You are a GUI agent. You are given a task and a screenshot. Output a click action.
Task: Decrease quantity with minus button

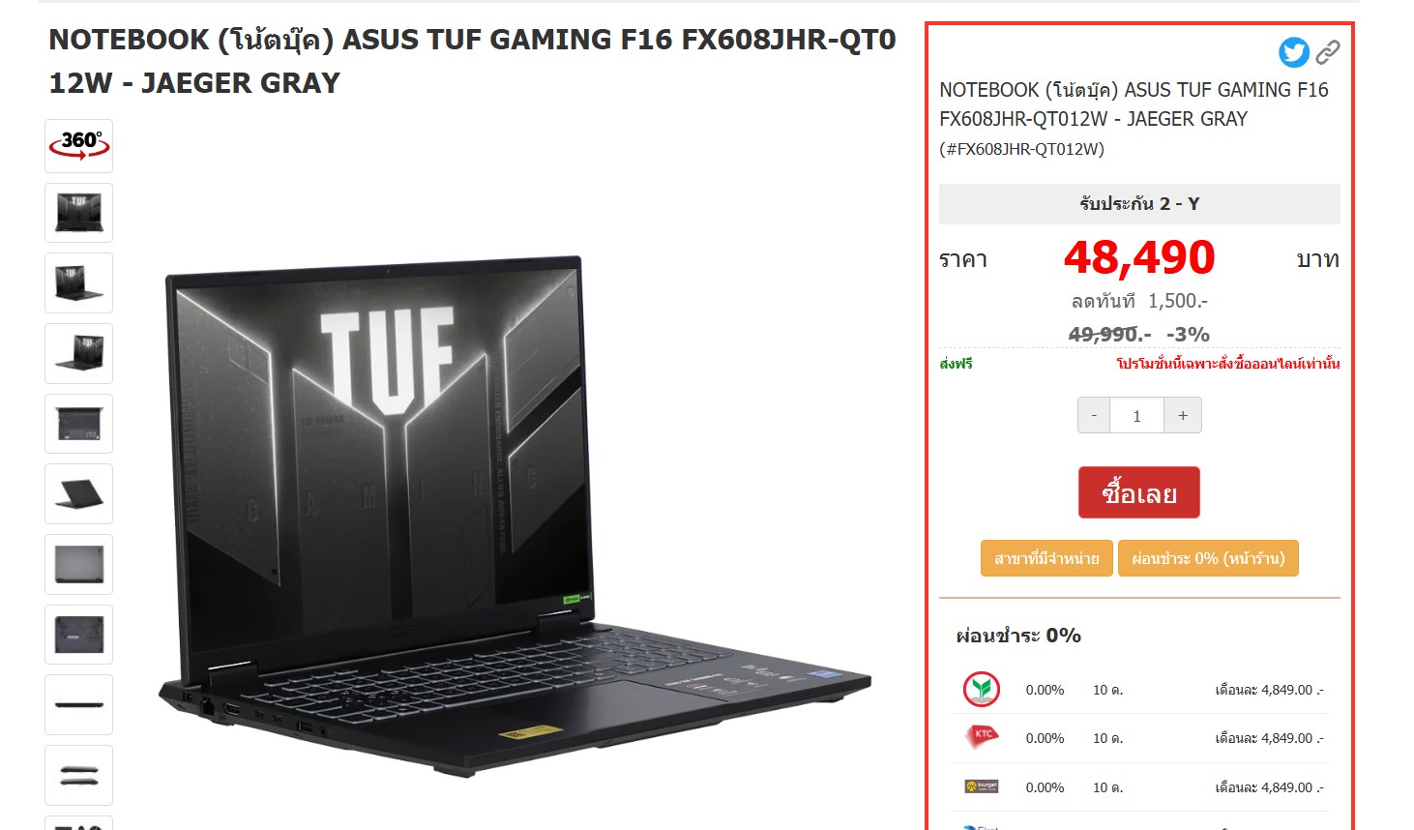[1094, 415]
